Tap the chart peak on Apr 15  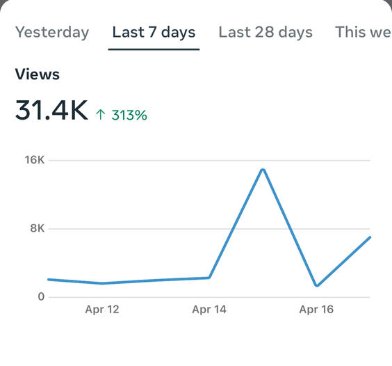click(x=263, y=170)
